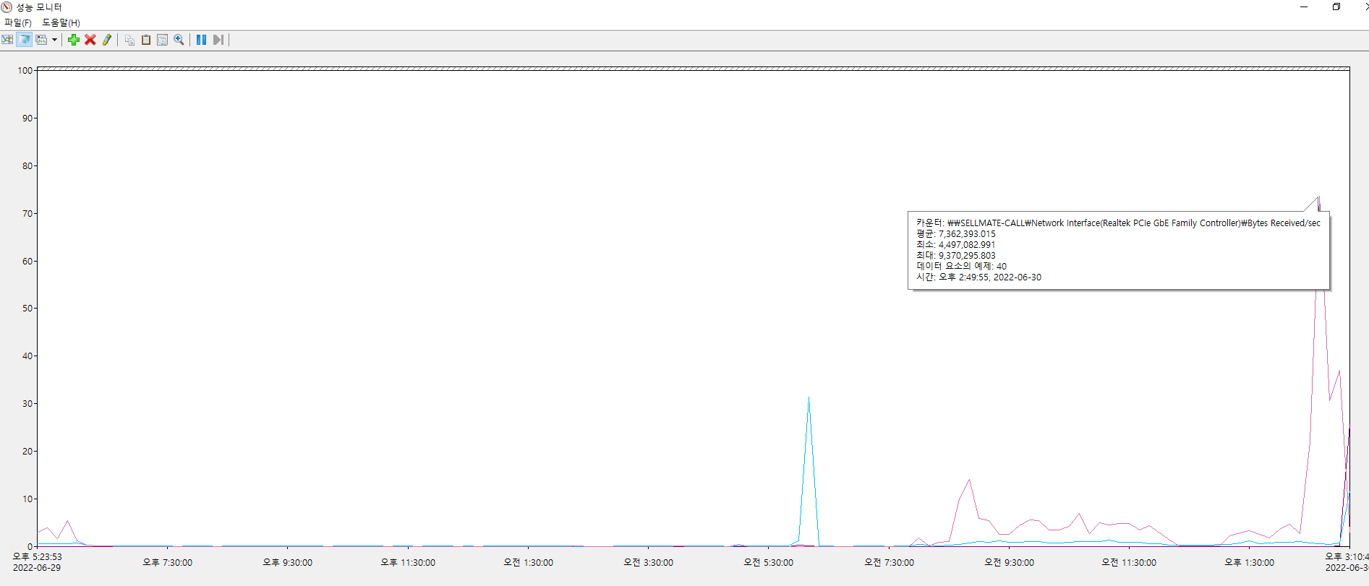
Task: Click the 오전 11:30:00 time axis label
Action: click(1129, 562)
